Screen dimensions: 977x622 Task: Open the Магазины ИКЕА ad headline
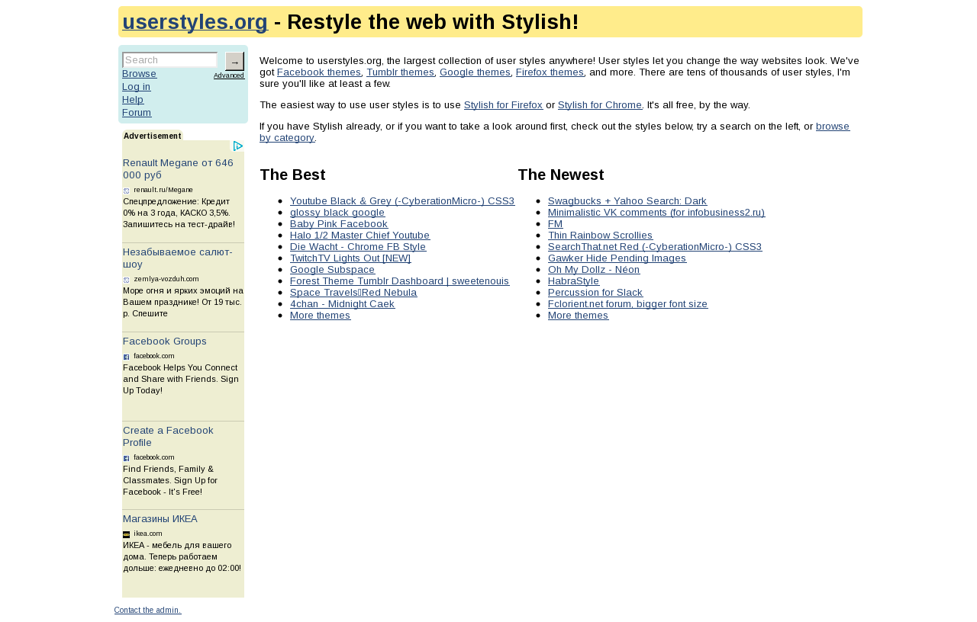click(160, 519)
